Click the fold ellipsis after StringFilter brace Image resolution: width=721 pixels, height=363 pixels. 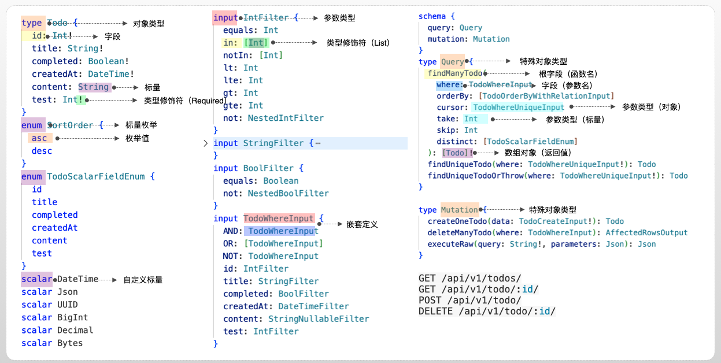tap(318, 143)
